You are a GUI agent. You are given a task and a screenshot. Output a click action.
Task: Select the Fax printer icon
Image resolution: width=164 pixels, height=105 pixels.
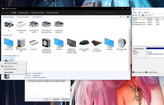click(x=9, y=25)
